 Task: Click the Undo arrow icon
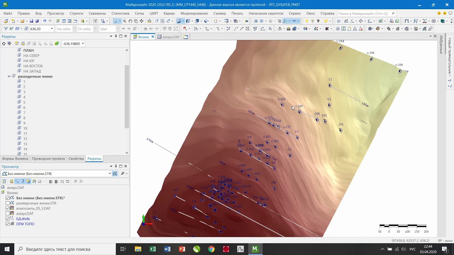pos(44,21)
